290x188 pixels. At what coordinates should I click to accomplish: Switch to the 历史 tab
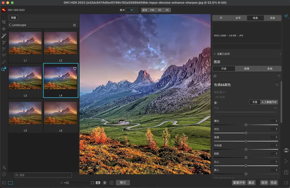[273, 18]
